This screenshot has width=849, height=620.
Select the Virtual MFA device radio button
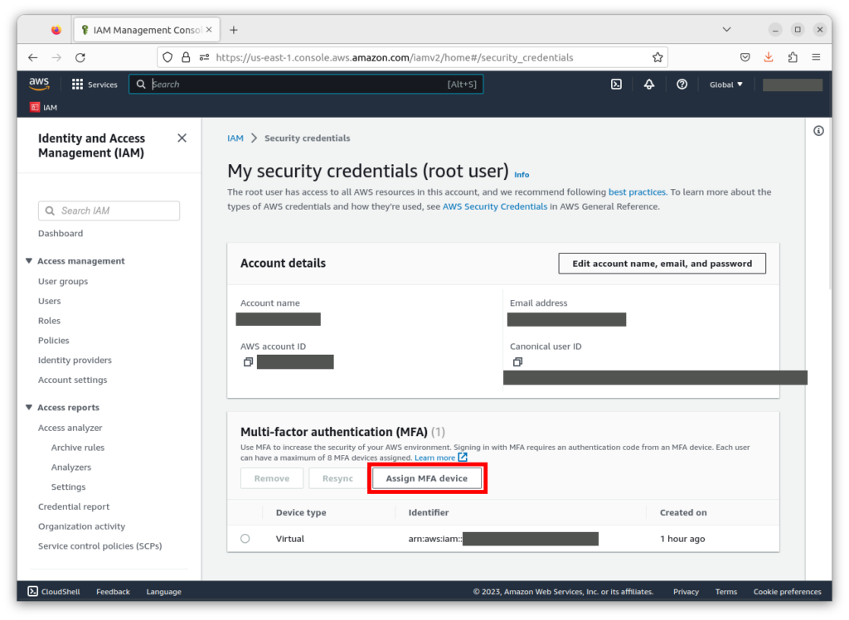[x=245, y=539]
